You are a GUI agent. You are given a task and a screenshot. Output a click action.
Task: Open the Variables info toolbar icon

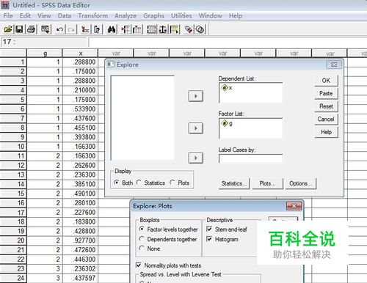(97, 29)
